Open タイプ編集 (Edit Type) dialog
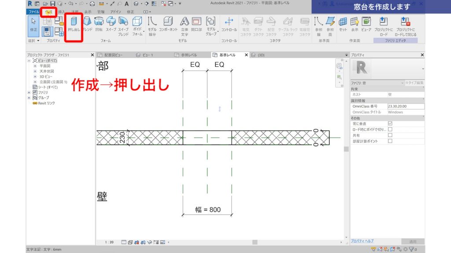The width and height of the screenshot is (451, 253). pos(415,83)
